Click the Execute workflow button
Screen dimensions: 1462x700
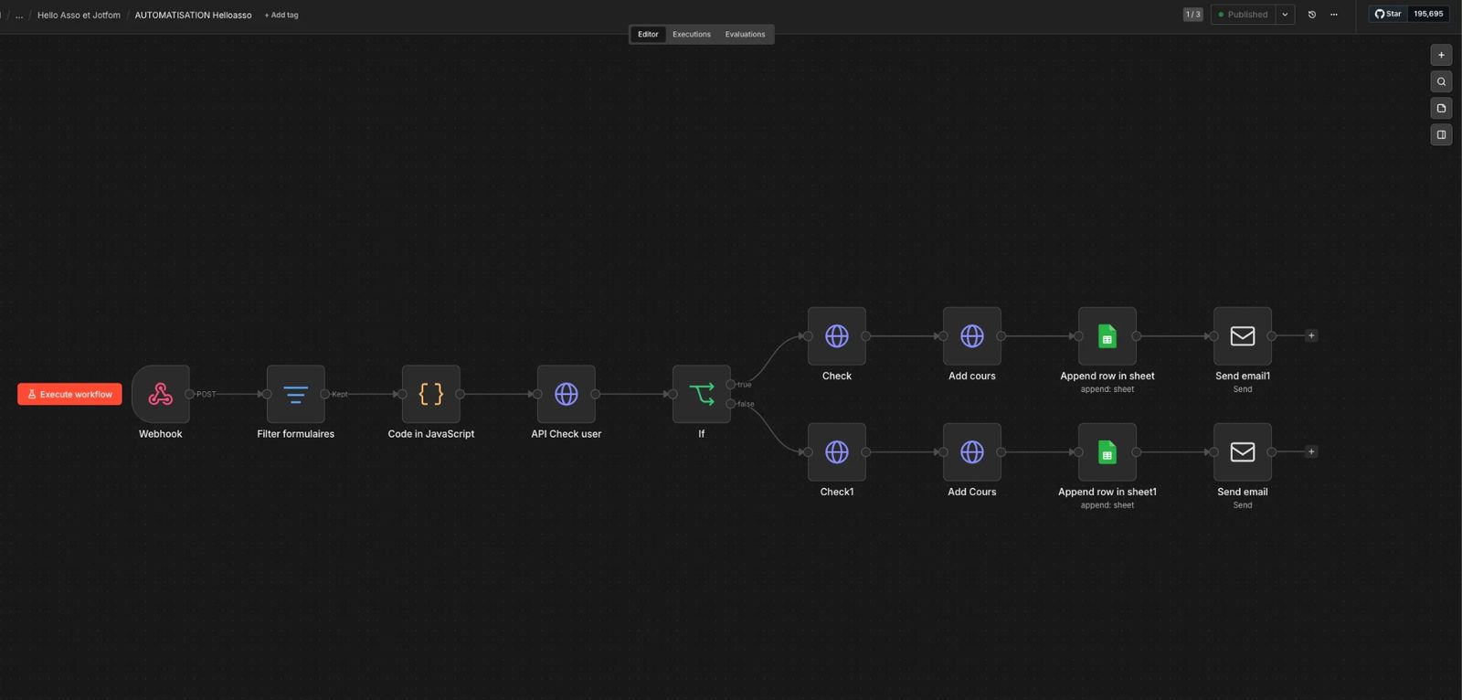(69, 394)
